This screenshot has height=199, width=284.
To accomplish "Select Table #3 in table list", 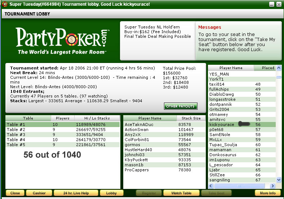I will 16,135.
